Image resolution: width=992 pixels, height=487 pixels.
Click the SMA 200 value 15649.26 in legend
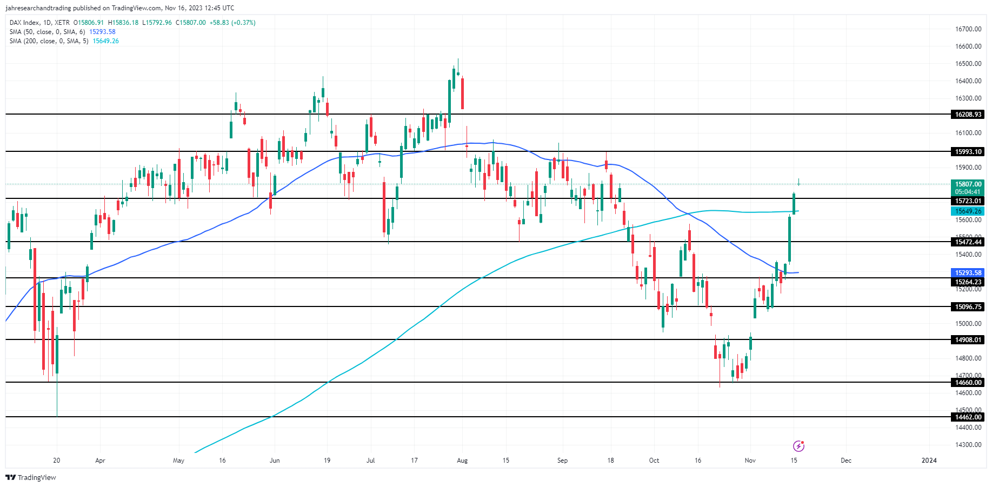(x=106, y=41)
